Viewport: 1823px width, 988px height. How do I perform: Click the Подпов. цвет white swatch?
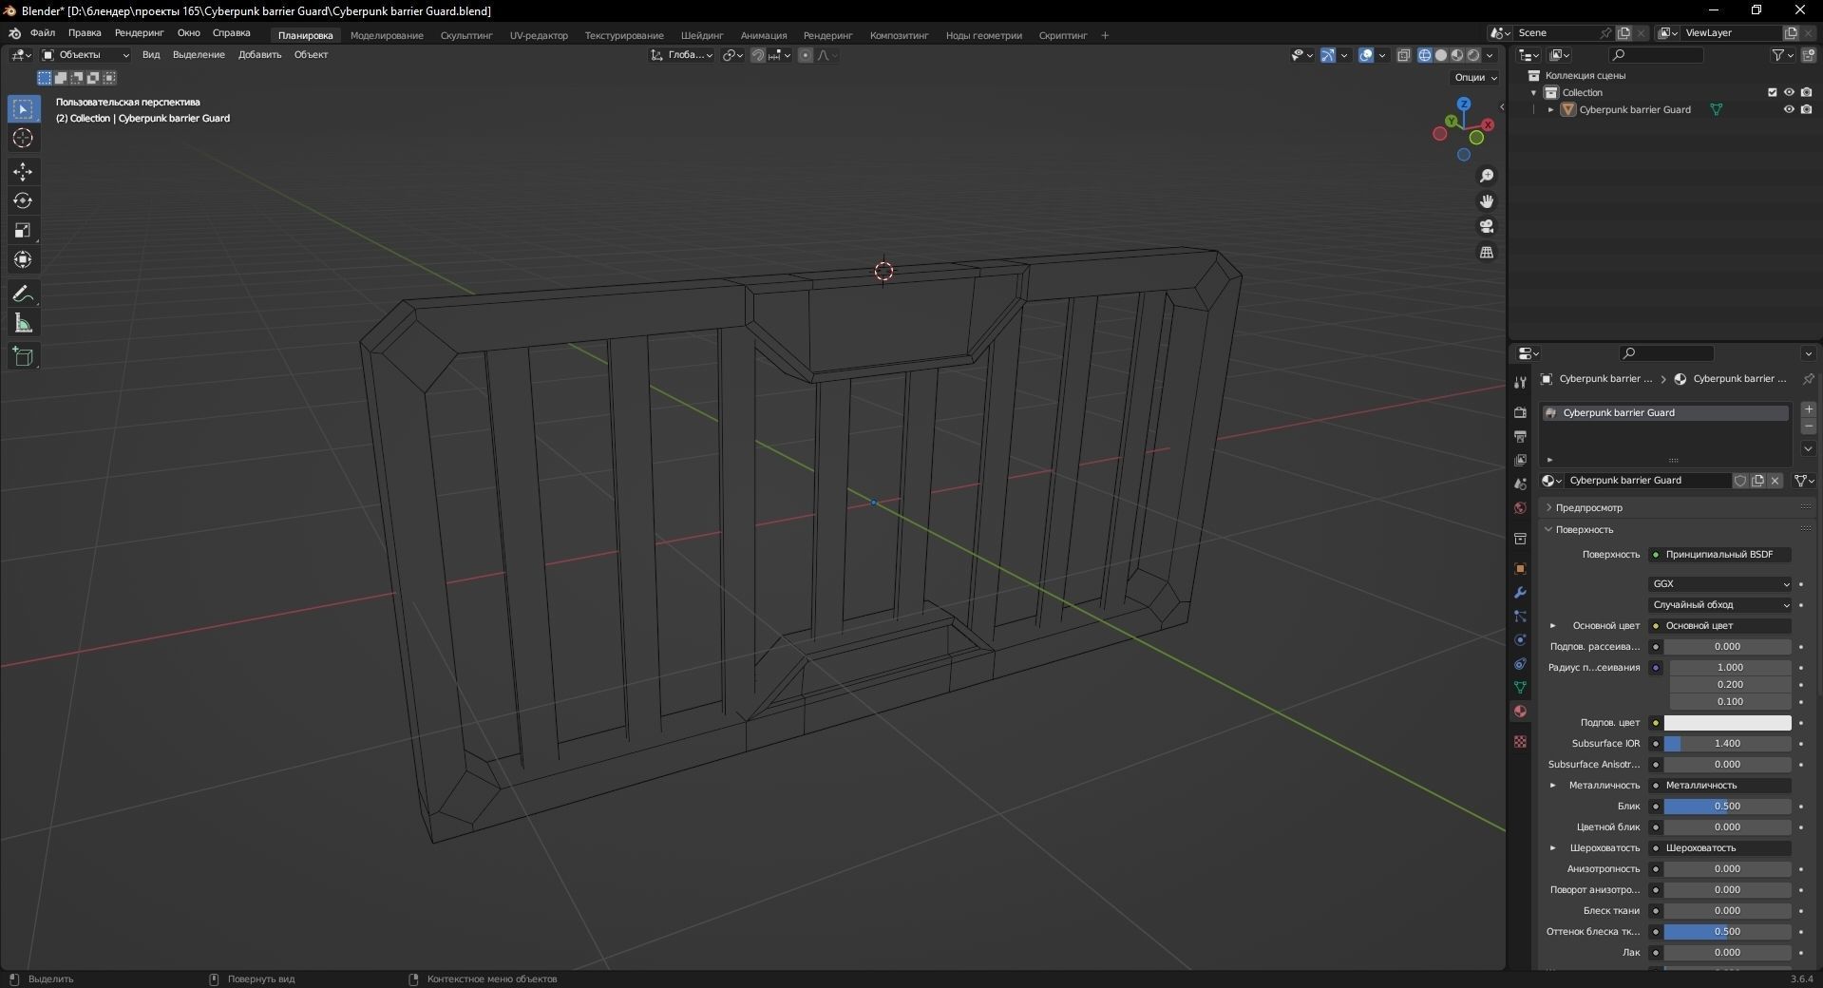click(1727, 723)
